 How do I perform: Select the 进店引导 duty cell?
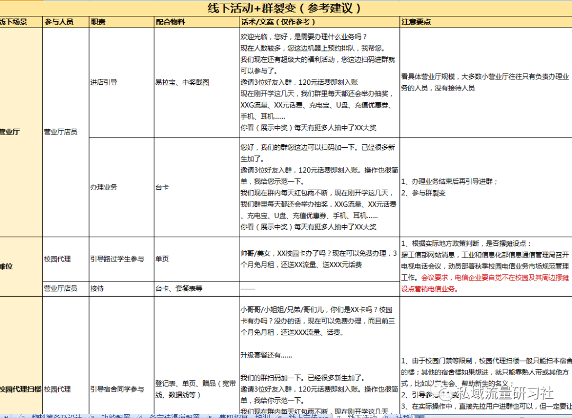(x=121, y=83)
